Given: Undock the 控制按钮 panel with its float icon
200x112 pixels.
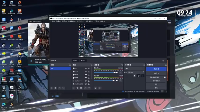Looking at the screenshot, I should click(166, 65).
